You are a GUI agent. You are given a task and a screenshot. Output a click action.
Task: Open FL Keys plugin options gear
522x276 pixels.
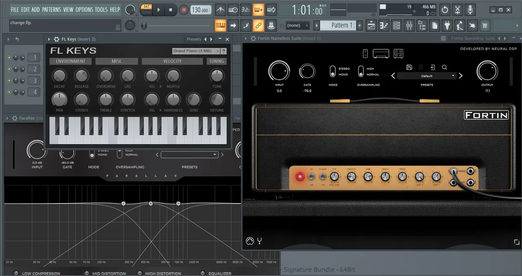[x=56, y=39]
